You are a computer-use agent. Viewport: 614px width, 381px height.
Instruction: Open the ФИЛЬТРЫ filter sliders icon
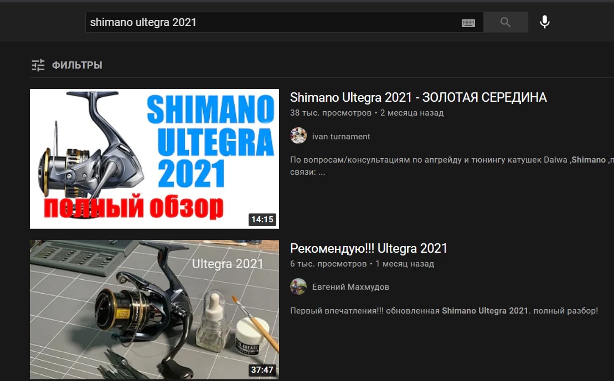tap(38, 65)
